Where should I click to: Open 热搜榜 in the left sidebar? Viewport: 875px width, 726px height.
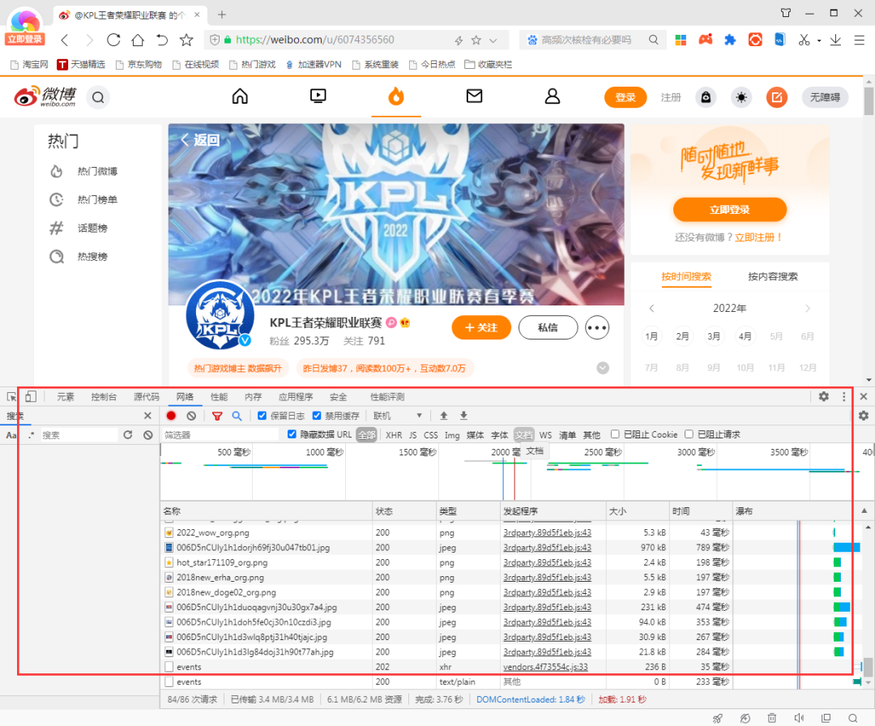(92, 257)
